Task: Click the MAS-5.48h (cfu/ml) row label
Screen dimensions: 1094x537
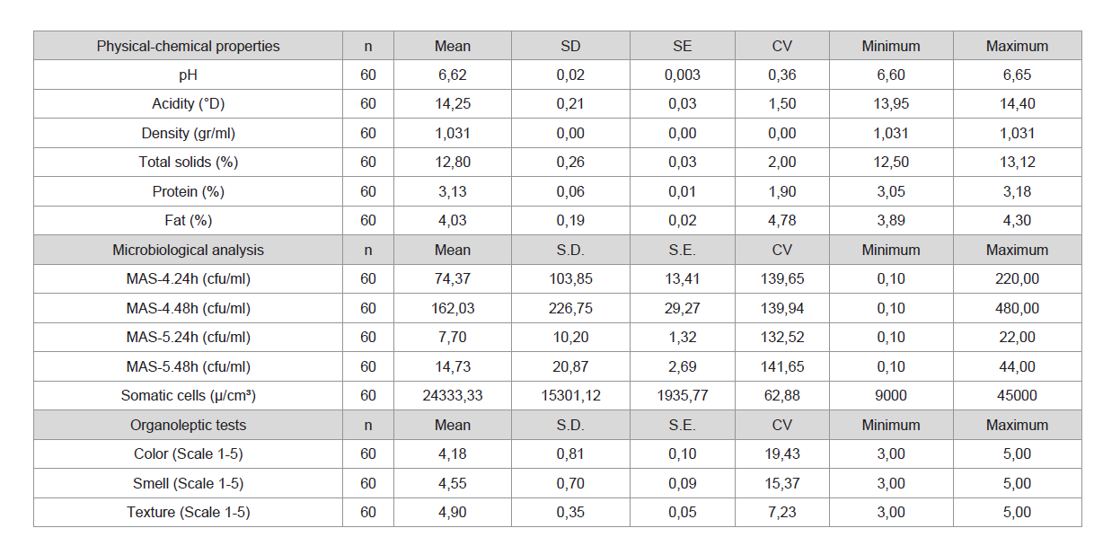Action: [x=188, y=366]
